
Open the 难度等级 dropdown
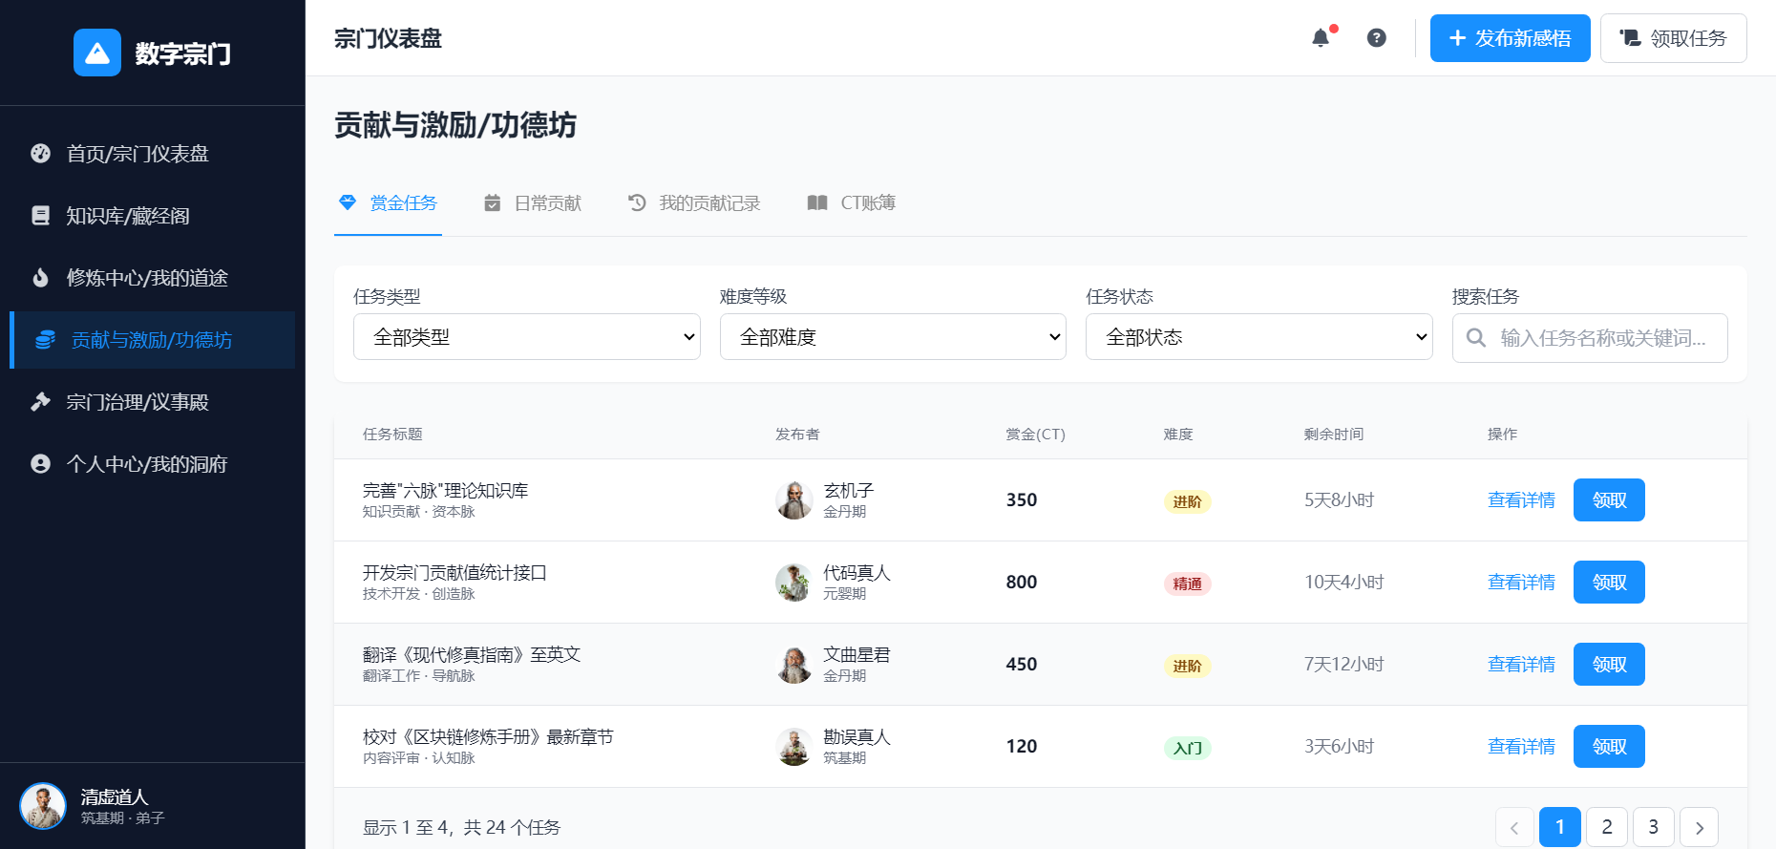pos(893,337)
